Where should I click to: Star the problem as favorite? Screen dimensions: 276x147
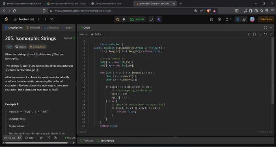(x=41, y=138)
